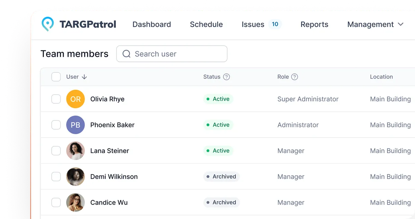Select Olivia Rhye's orange OR avatar
The height and width of the screenshot is (219, 415).
[75, 99]
